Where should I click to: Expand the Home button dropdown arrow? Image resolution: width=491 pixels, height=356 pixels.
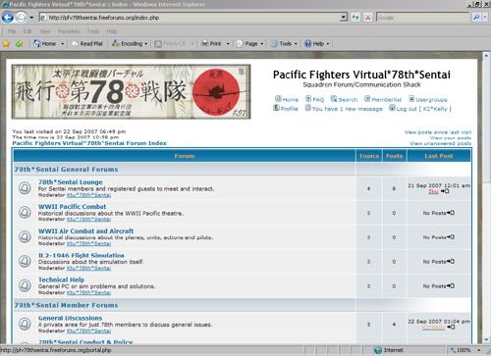tap(62, 44)
